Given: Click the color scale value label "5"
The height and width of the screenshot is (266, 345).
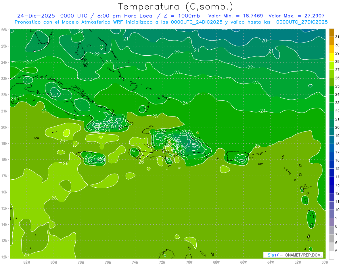Looking at the screenshot, I should (337, 251).
